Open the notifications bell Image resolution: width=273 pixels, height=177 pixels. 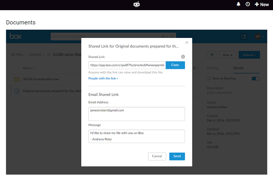238,4
